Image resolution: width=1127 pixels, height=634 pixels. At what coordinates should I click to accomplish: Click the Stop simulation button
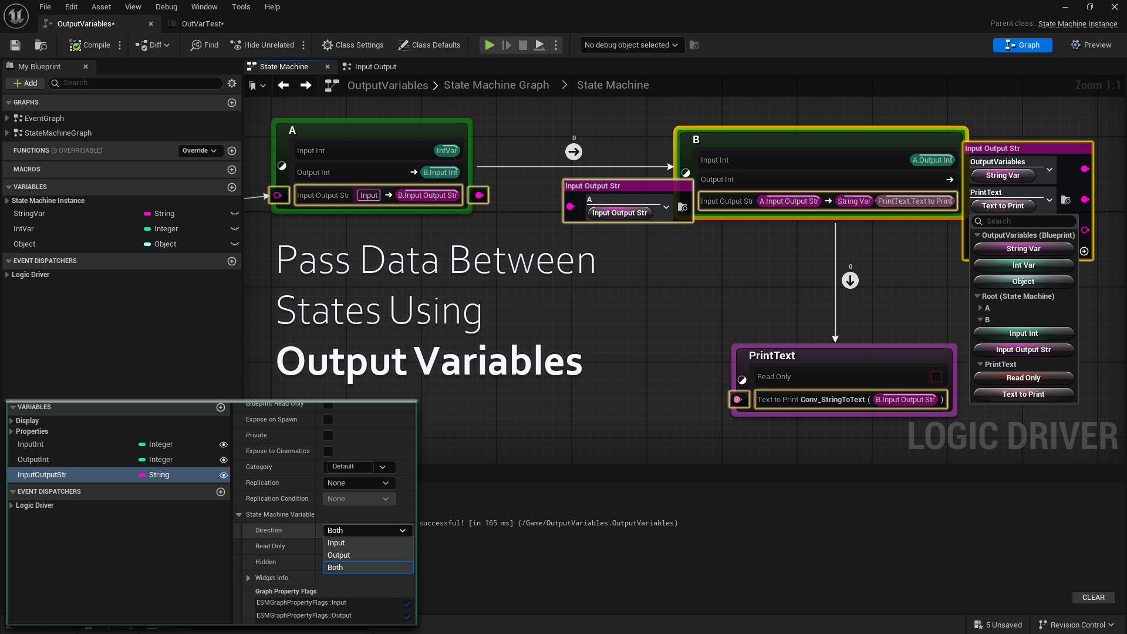pyautogui.click(x=522, y=45)
